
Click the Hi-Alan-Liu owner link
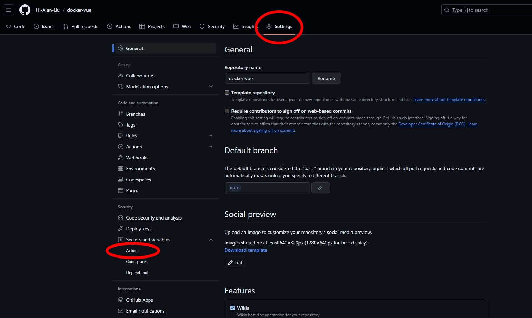coord(48,10)
